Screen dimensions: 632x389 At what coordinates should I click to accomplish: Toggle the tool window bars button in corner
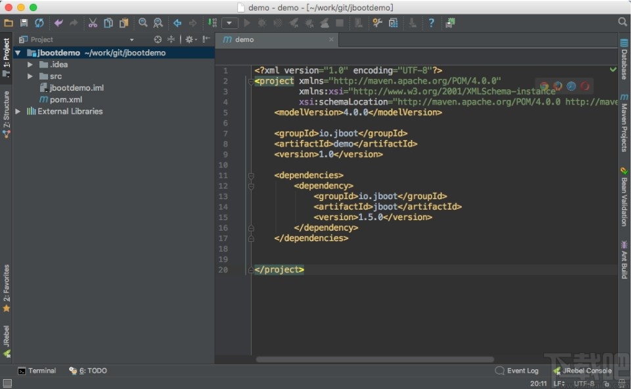(x=7, y=383)
